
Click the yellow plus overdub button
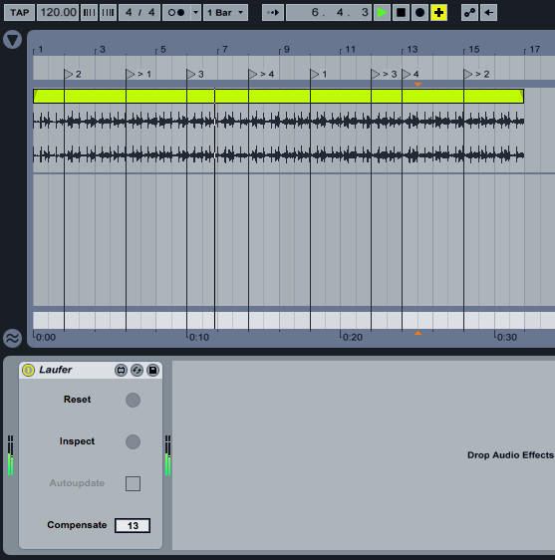point(438,13)
